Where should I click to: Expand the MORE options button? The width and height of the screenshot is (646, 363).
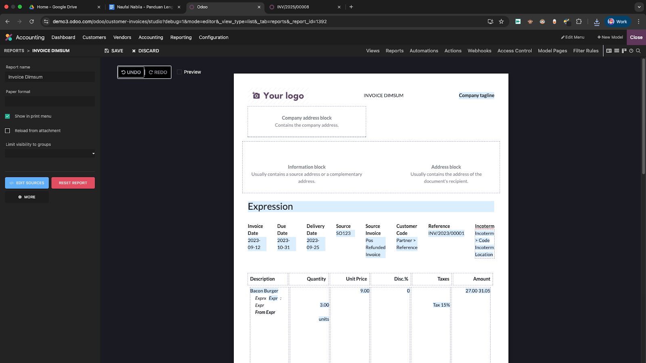[x=27, y=197]
